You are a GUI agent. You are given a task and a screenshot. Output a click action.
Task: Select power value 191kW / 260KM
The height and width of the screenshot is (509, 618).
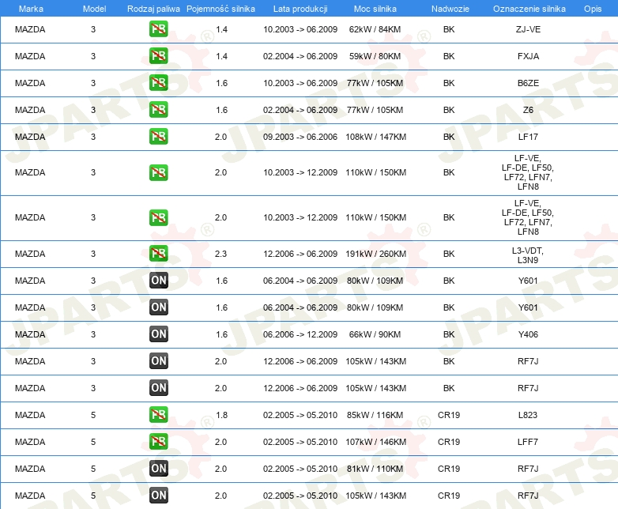tap(376, 254)
